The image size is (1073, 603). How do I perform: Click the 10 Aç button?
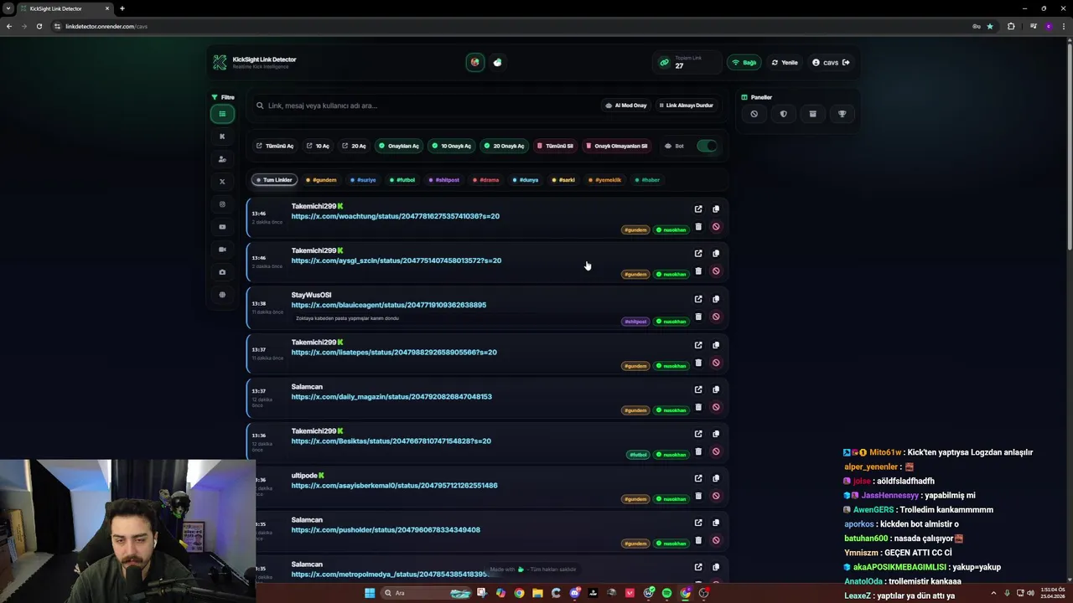pyautogui.click(x=318, y=146)
